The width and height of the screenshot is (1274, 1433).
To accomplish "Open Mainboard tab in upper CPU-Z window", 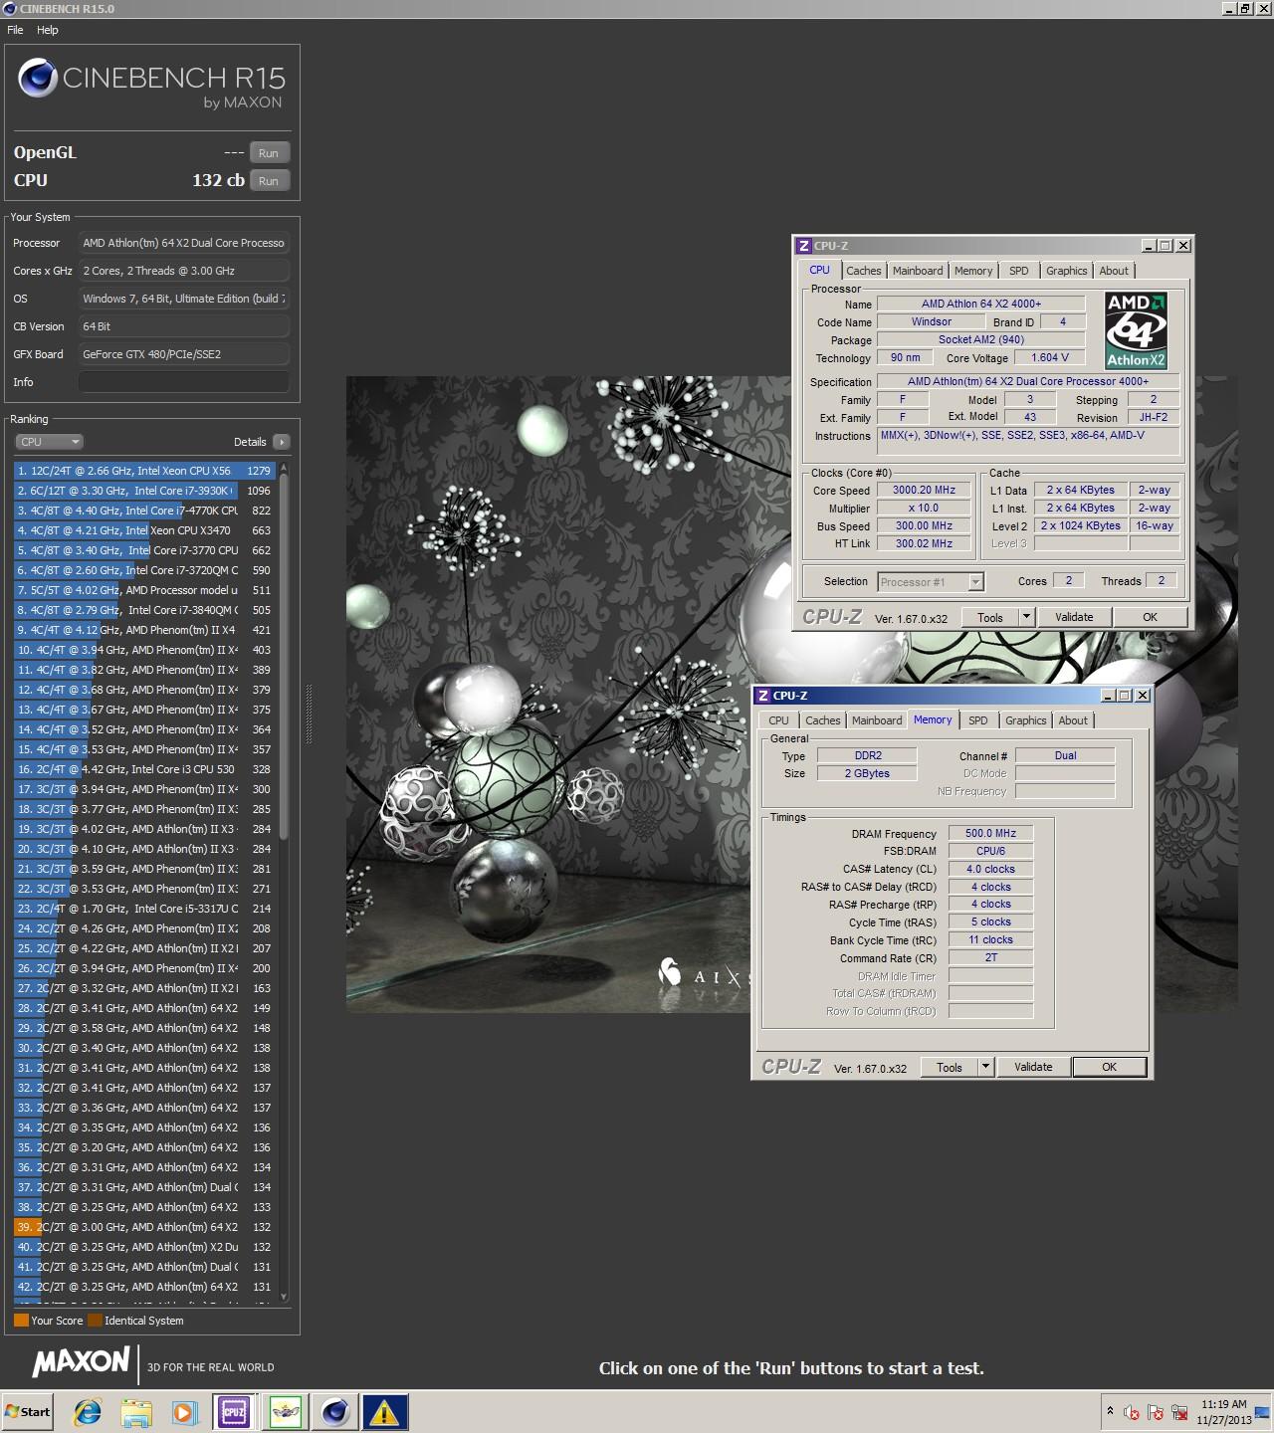I will click(x=918, y=271).
